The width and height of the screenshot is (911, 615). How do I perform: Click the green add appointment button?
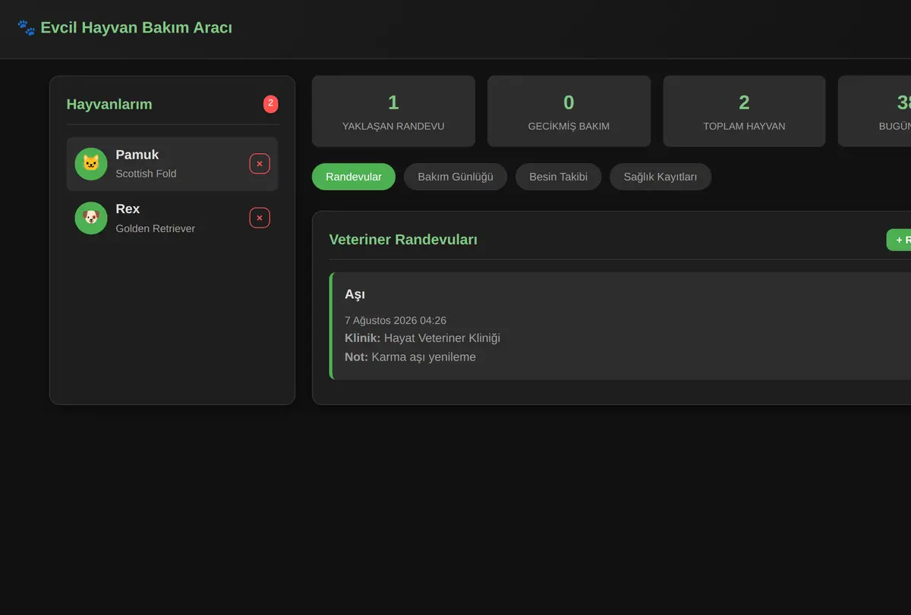coord(899,240)
